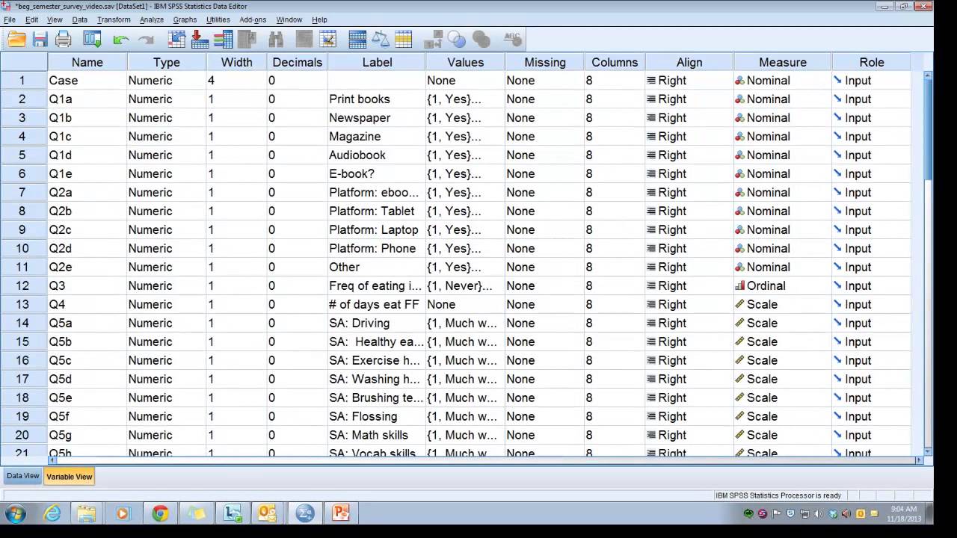Screen dimensions: 957x538
Task: Click the Nominal measure cell for Case
Action: (x=783, y=80)
